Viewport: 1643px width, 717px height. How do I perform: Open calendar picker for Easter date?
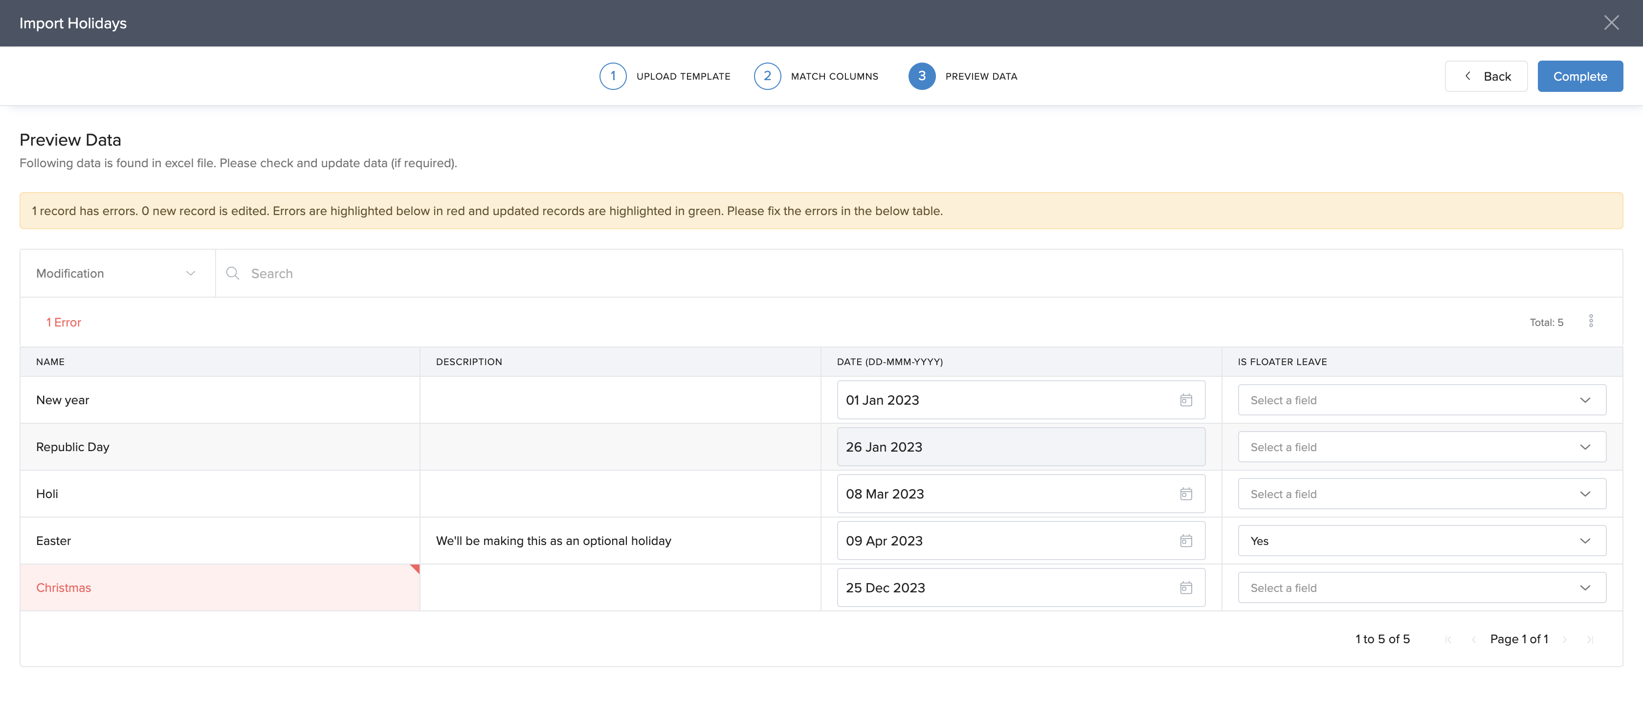tap(1186, 541)
